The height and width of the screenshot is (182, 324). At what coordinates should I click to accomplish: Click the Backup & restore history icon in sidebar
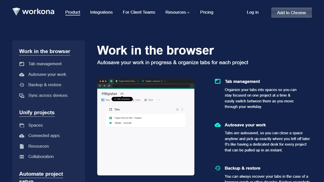(x=22, y=85)
